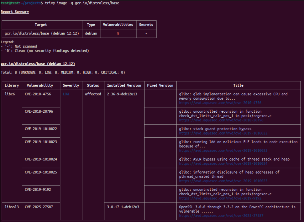Click installed version 3.0.17-1~deb12u3

coord(123,207)
